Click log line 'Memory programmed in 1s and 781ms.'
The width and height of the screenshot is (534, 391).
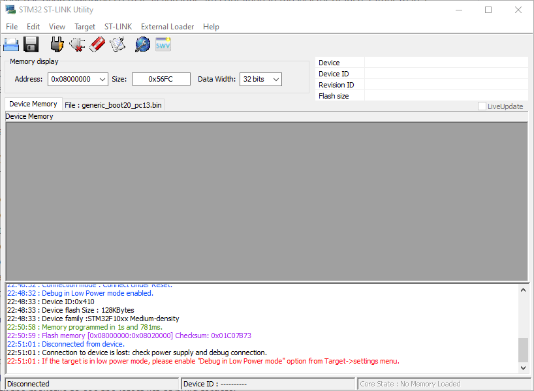click(x=85, y=327)
